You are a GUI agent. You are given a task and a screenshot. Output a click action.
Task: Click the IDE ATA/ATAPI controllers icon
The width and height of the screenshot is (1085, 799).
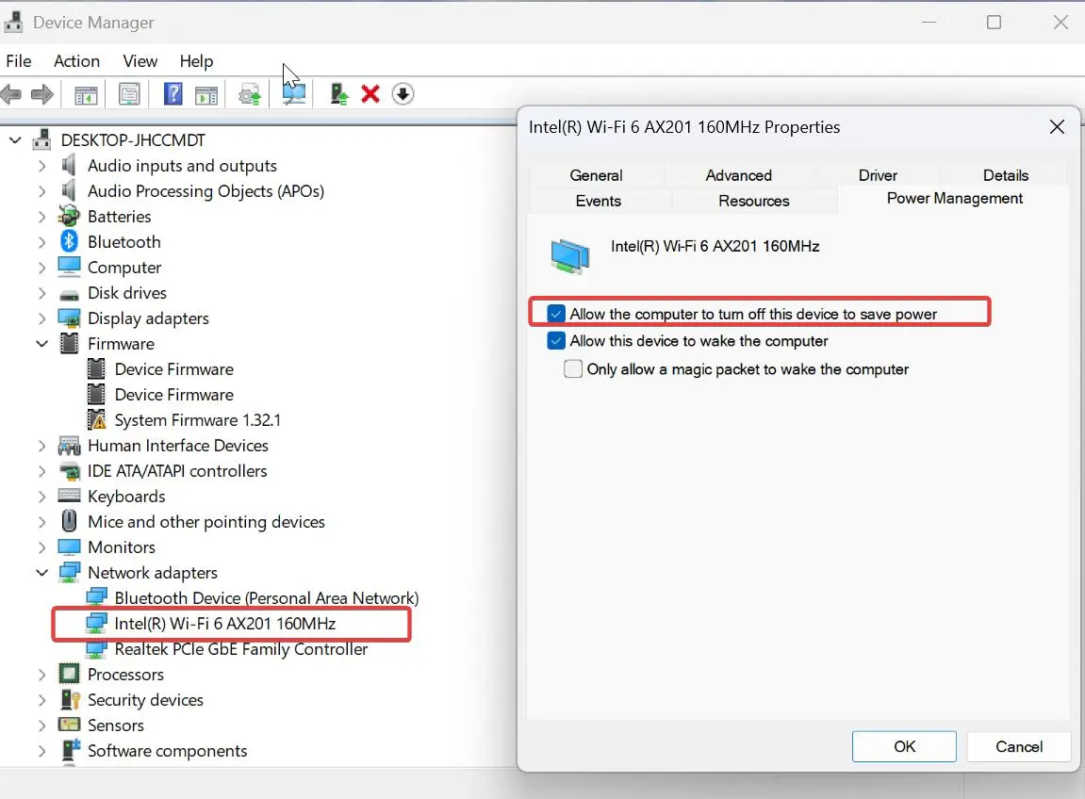(69, 472)
